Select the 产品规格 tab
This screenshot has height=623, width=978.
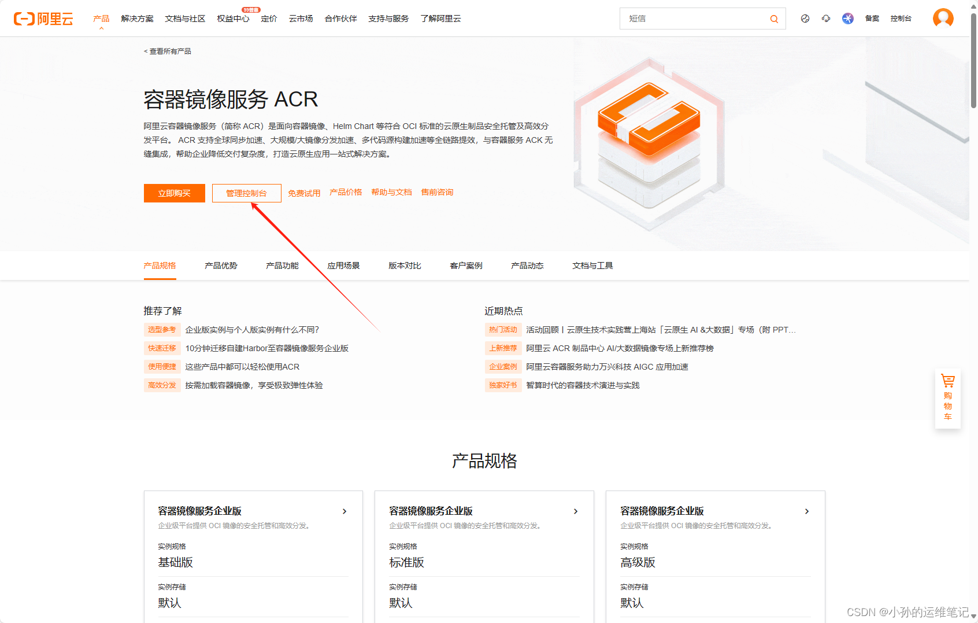point(160,266)
